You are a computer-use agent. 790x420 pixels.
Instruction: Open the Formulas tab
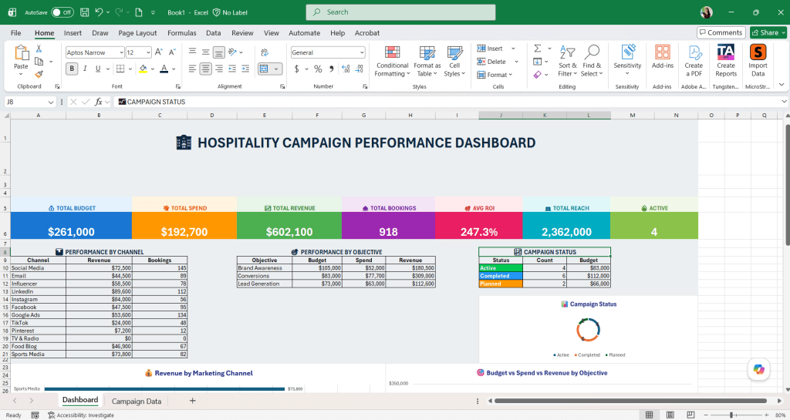pos(182,32)
